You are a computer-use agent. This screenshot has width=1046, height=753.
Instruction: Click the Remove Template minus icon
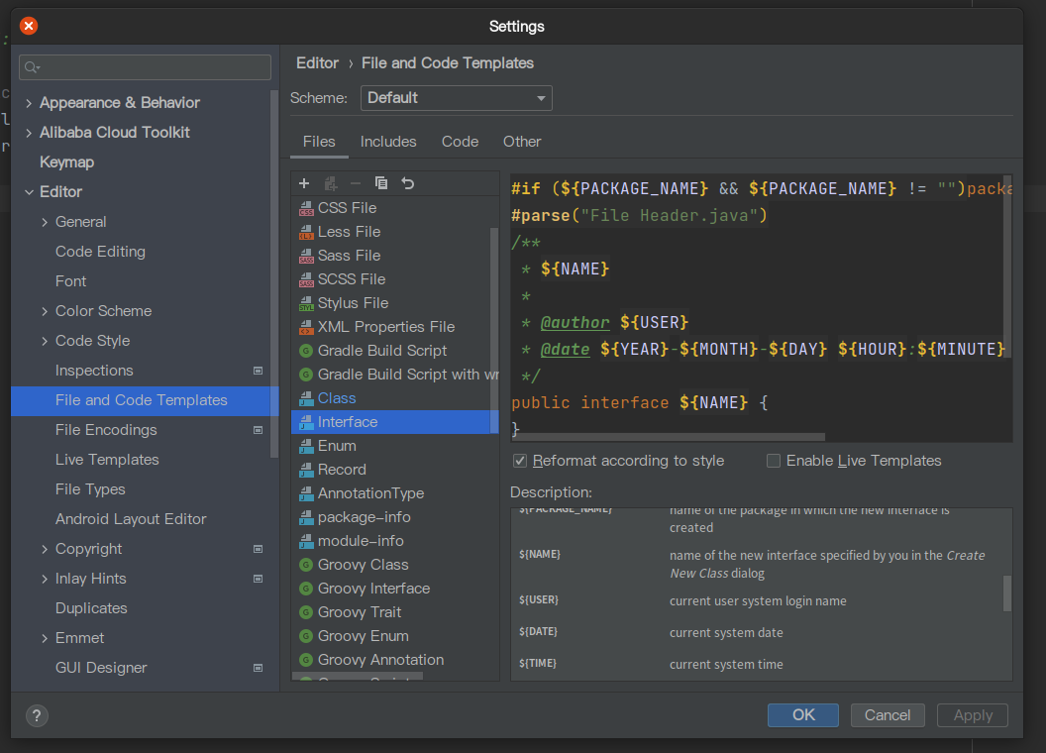tap(356, 183)
